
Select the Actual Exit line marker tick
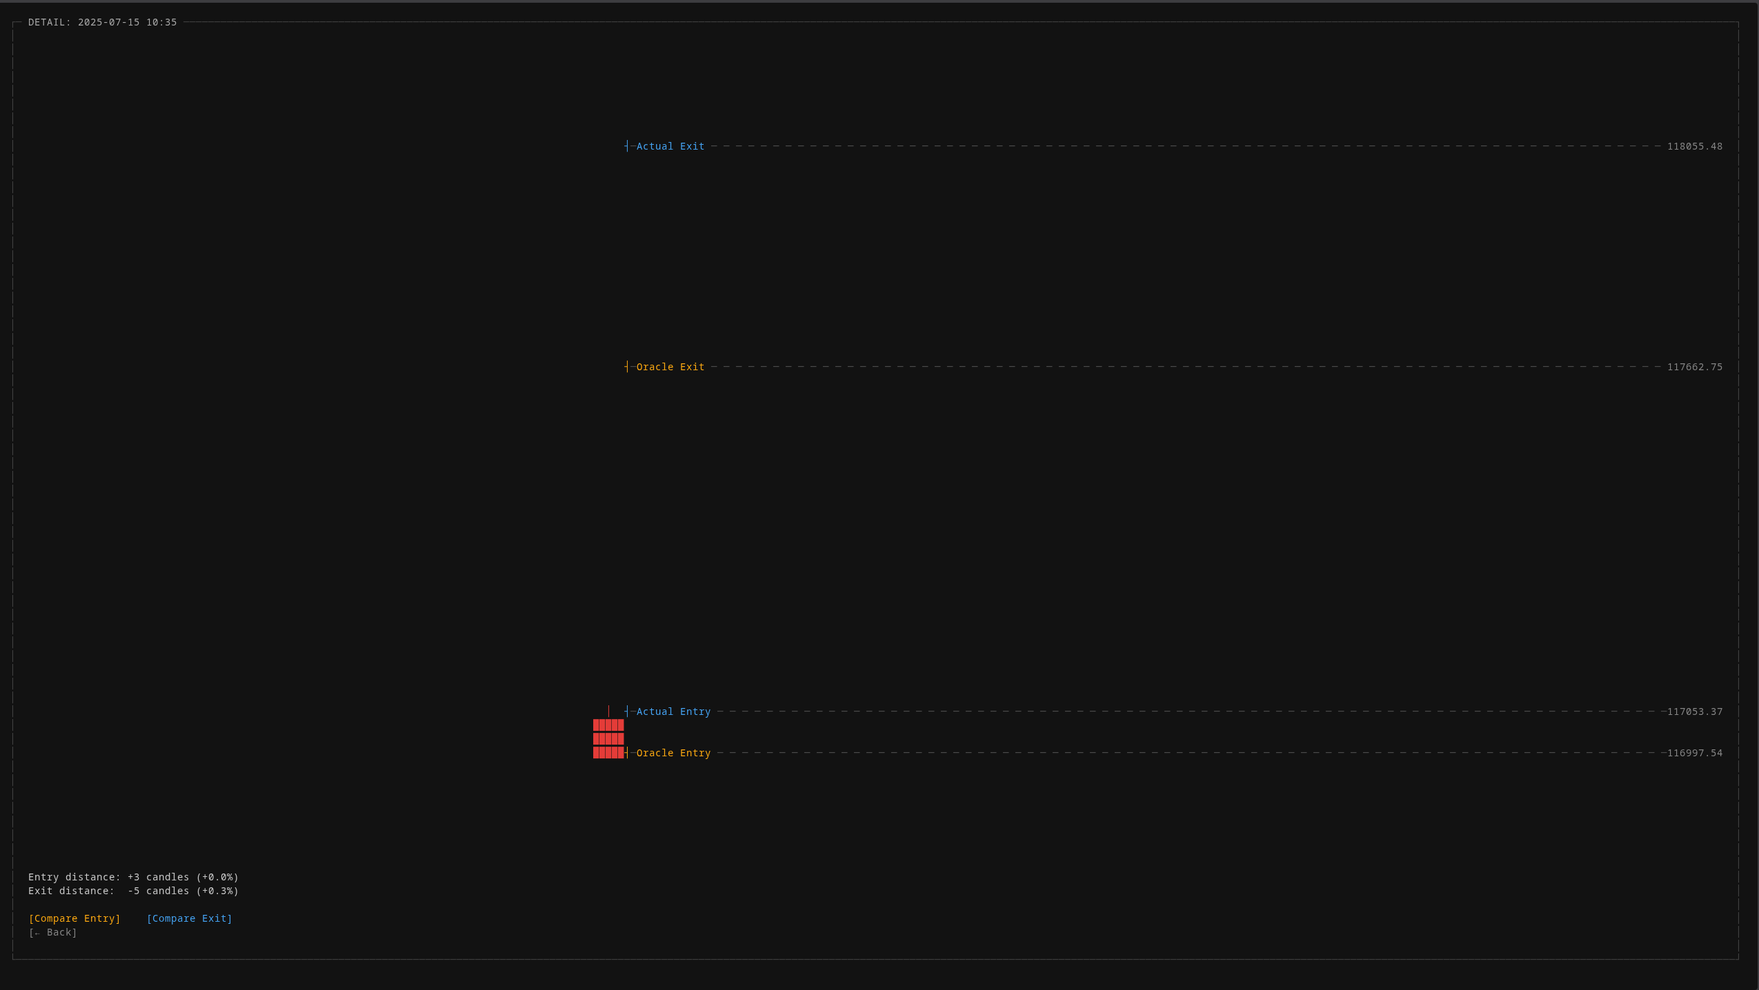pyautogui.click(x=626, y=145)
